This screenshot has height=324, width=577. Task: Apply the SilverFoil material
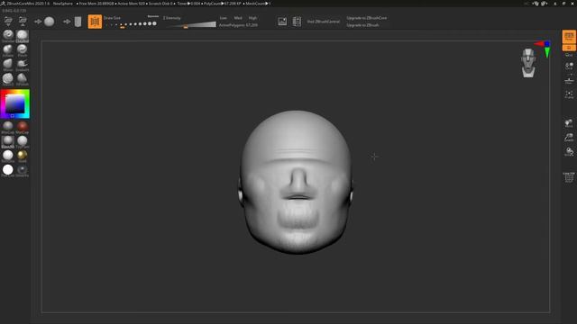22,170
